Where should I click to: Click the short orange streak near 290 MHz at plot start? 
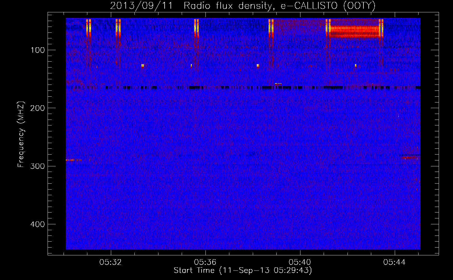click(74, 160)
